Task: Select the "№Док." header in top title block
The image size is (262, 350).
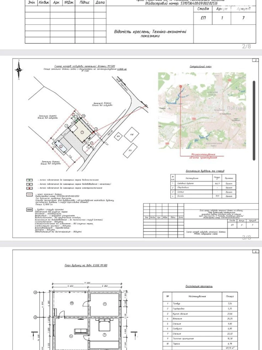Action: coord(69,2)
